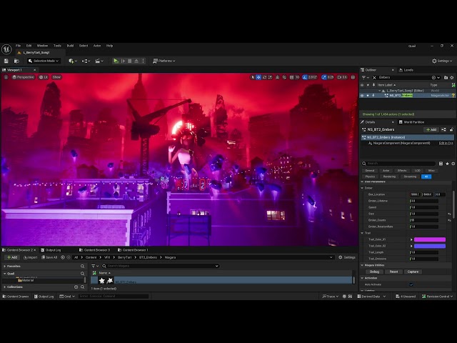Open the Browse content icon beside the save icon

point(16,61)
